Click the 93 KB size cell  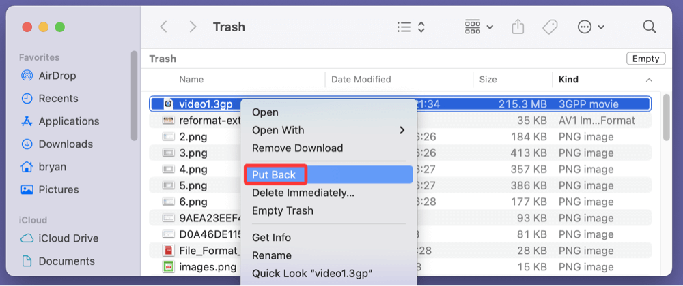point(532,219)
